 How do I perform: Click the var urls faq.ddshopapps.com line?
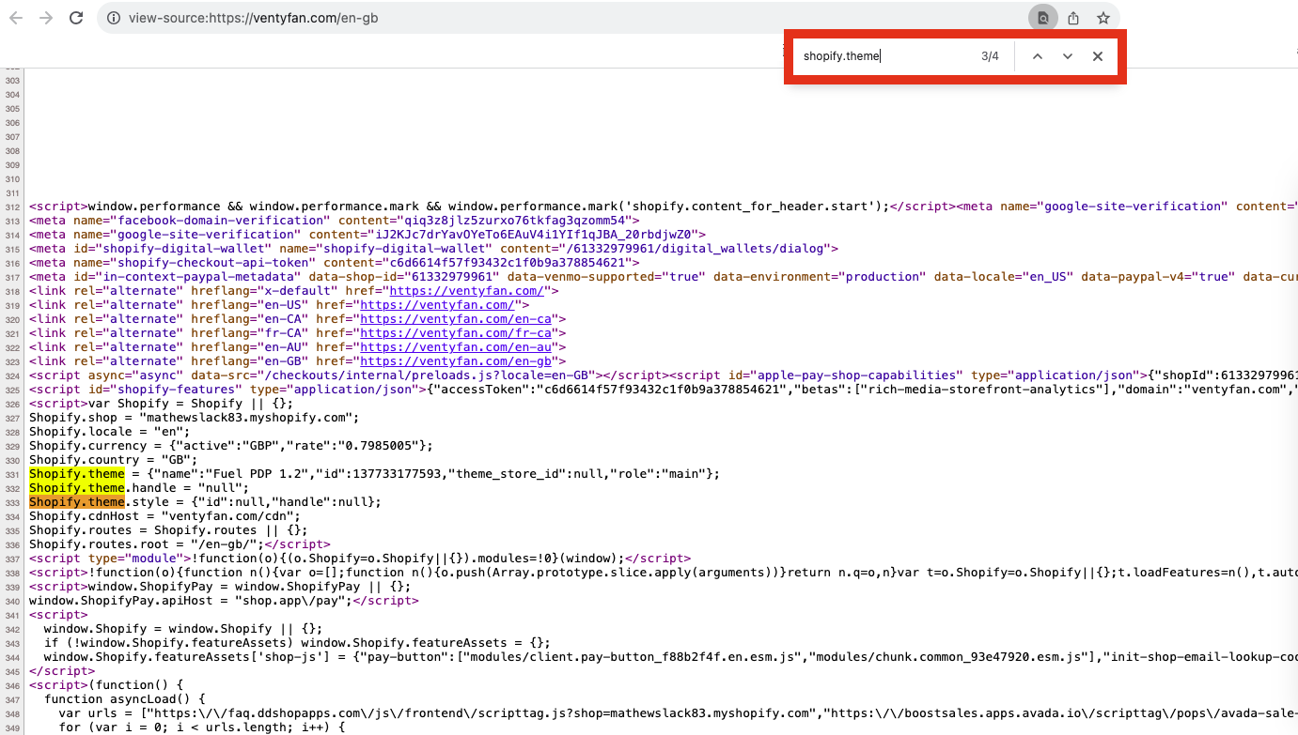678,713
